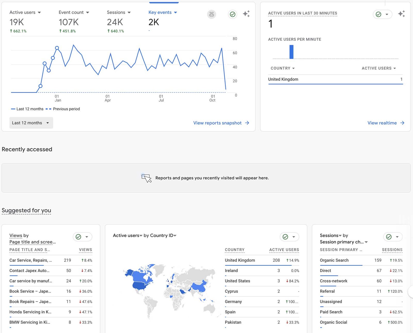Click the checkmark icon in Sessions by card
This screenshot has width=413, height=333.
pyautogui.click(x=389, y=237)
